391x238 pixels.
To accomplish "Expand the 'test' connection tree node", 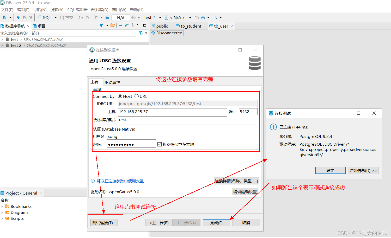I will pos(2,40).
